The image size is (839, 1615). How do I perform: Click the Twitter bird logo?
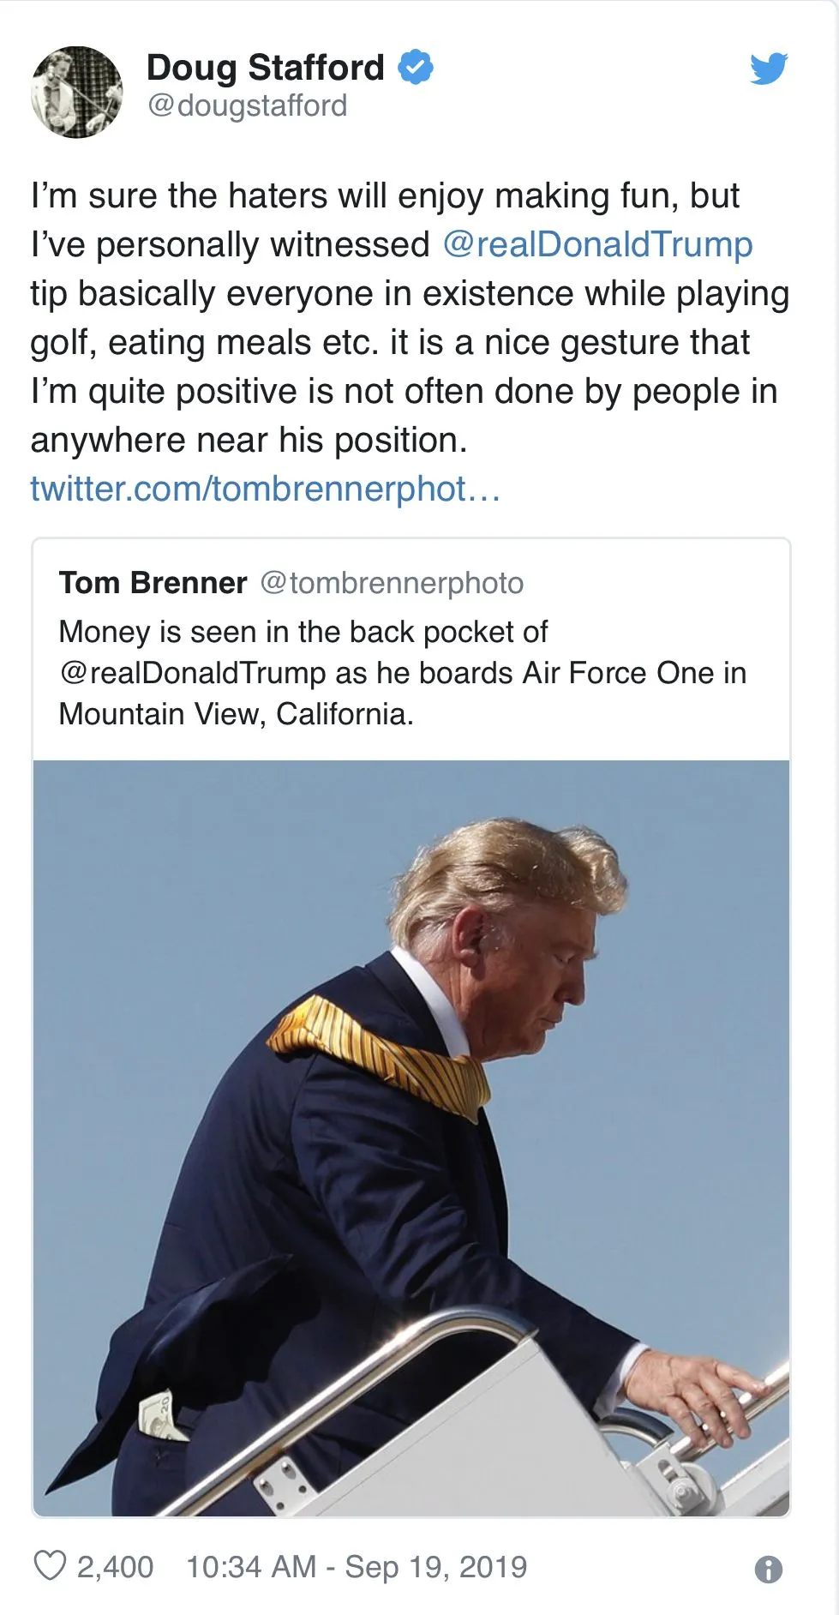pyautogui.click(x=768, y=69)
